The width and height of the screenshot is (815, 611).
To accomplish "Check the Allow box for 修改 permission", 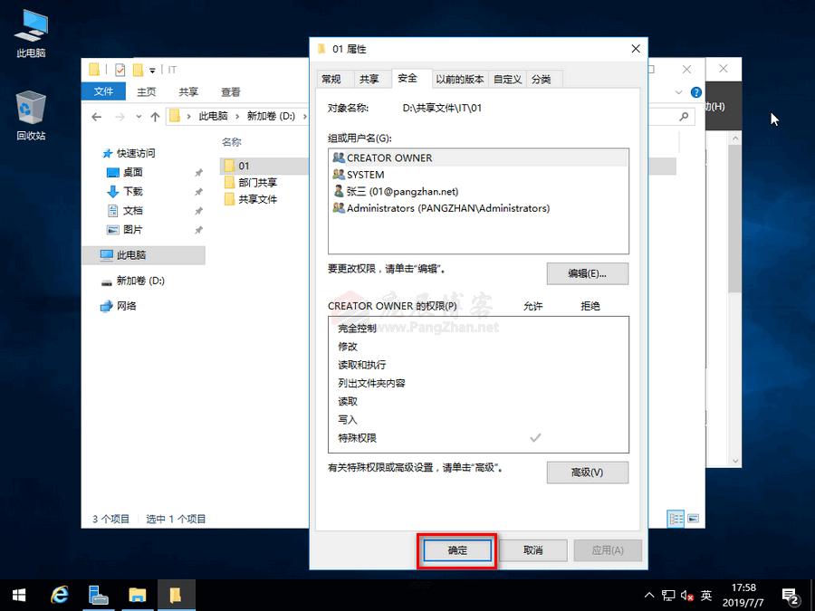I will point(534,347).
